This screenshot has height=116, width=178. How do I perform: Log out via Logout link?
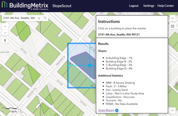pos(134,6)
